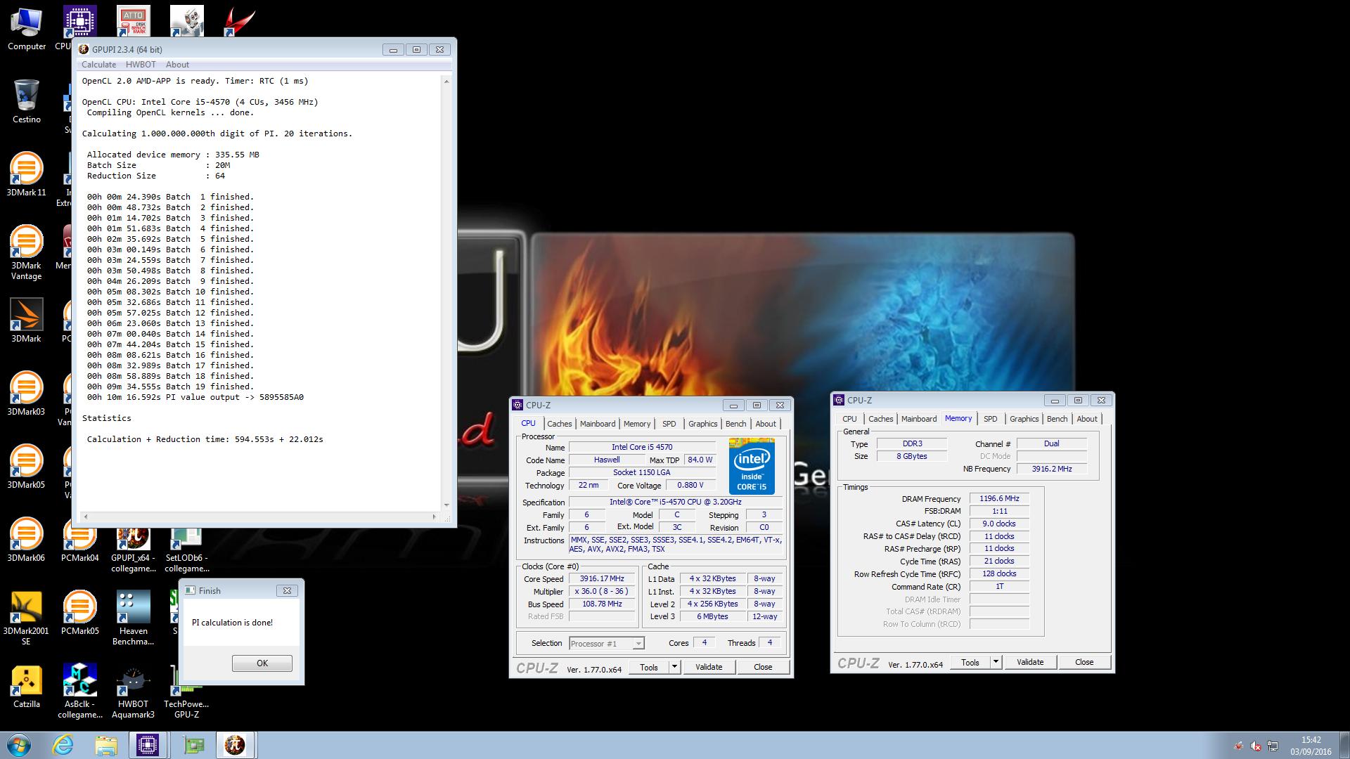
Task: Confirm OK in the Finish dialog
Action: coord(262,663)
